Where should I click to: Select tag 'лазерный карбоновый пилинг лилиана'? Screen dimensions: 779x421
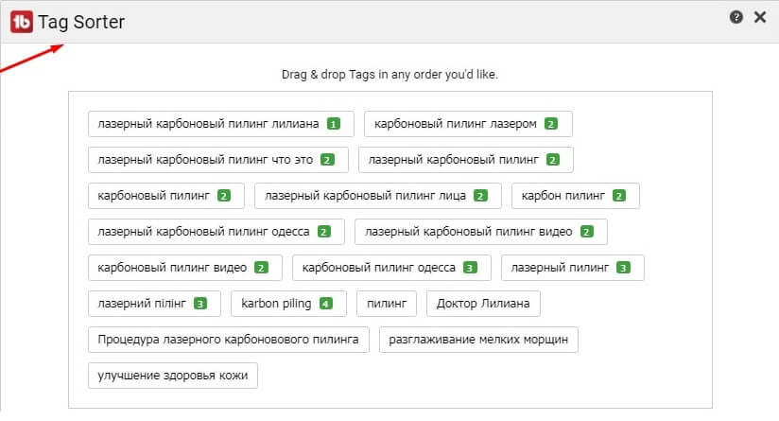tap(220, 124)
